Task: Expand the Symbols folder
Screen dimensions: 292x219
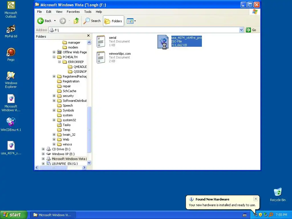Action: (x=54, y=110)
